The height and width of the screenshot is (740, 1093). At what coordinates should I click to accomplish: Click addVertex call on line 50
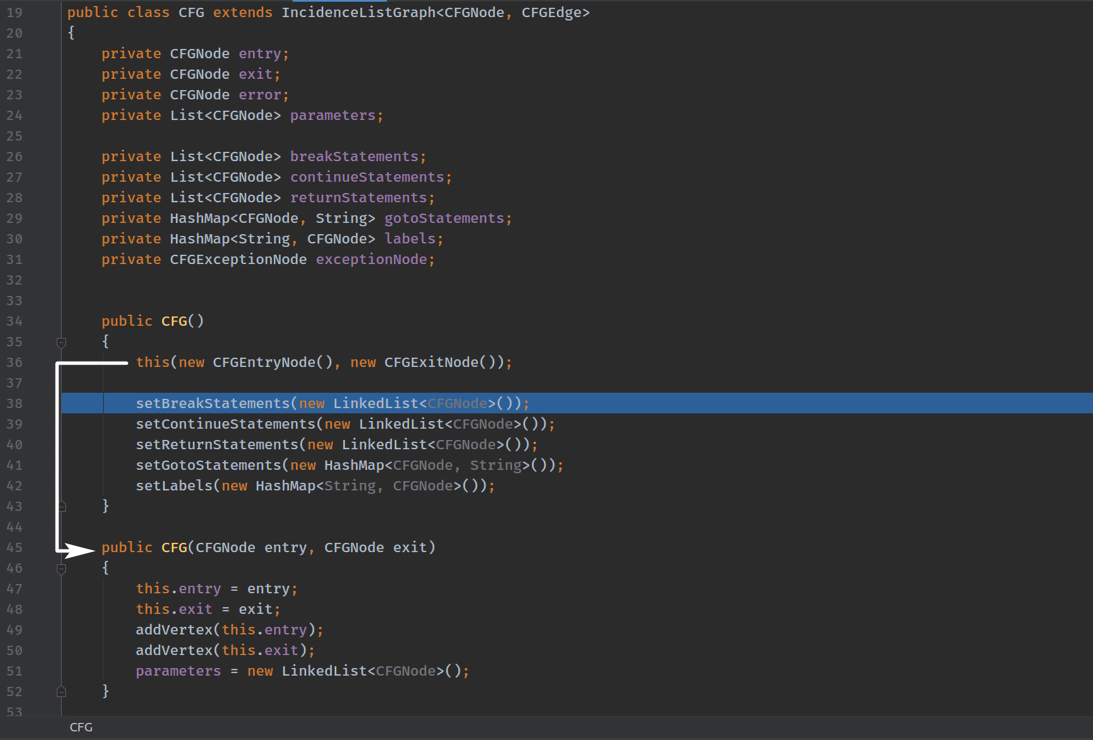pyautogui.click(x=174, y=651)
